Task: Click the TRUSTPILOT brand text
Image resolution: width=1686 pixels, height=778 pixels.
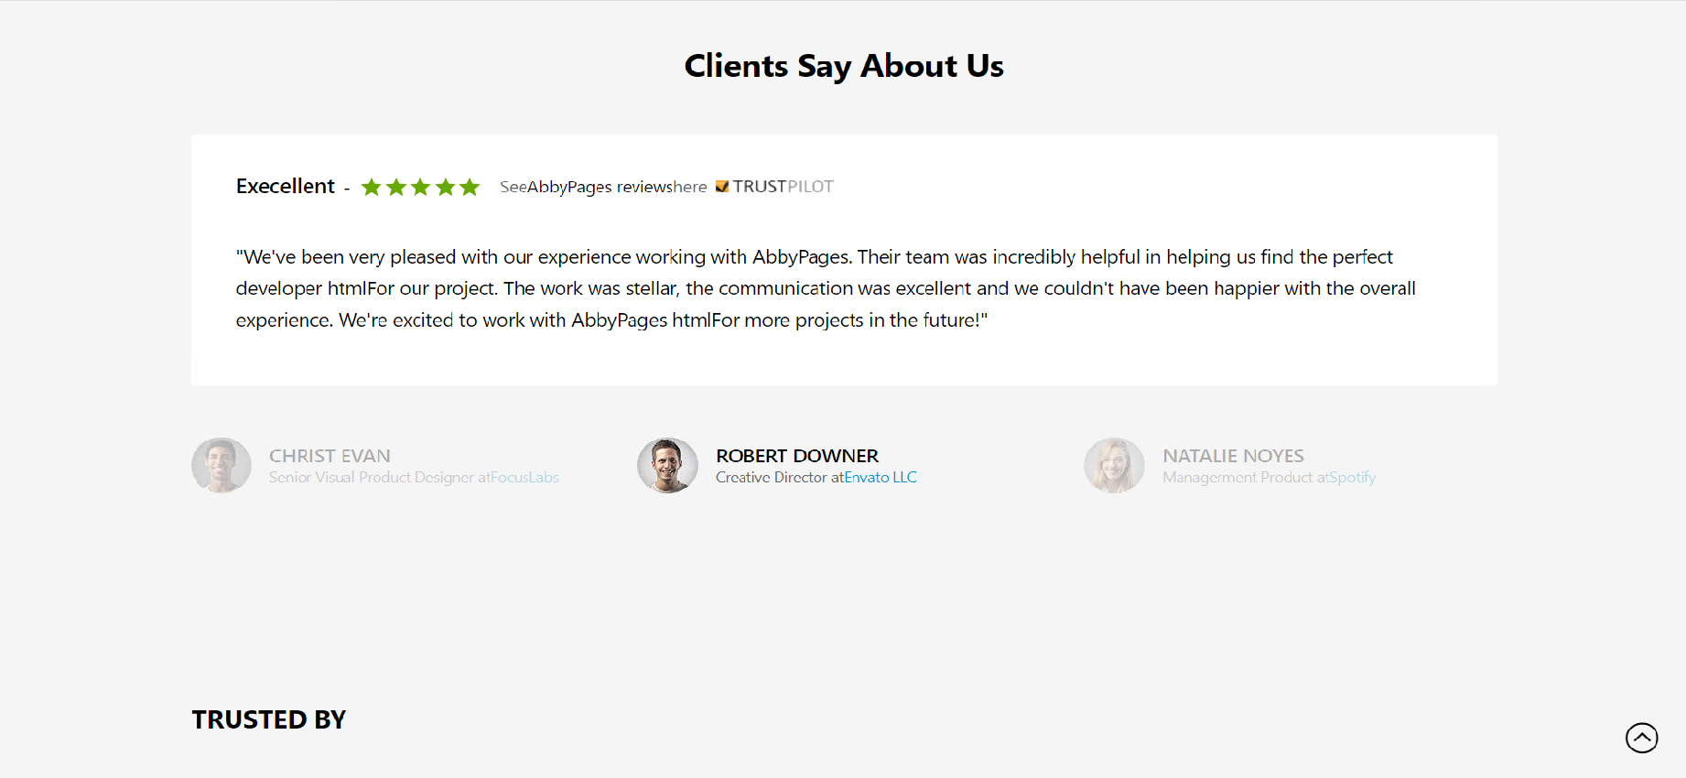Action: (783, 187)
